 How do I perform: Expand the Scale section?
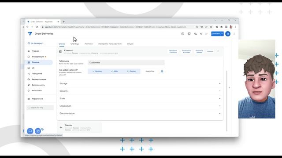tap(140, 98)
